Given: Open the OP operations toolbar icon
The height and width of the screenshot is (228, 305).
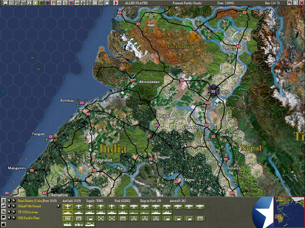Looking at the screenshot, I should [x=95, y=3].
